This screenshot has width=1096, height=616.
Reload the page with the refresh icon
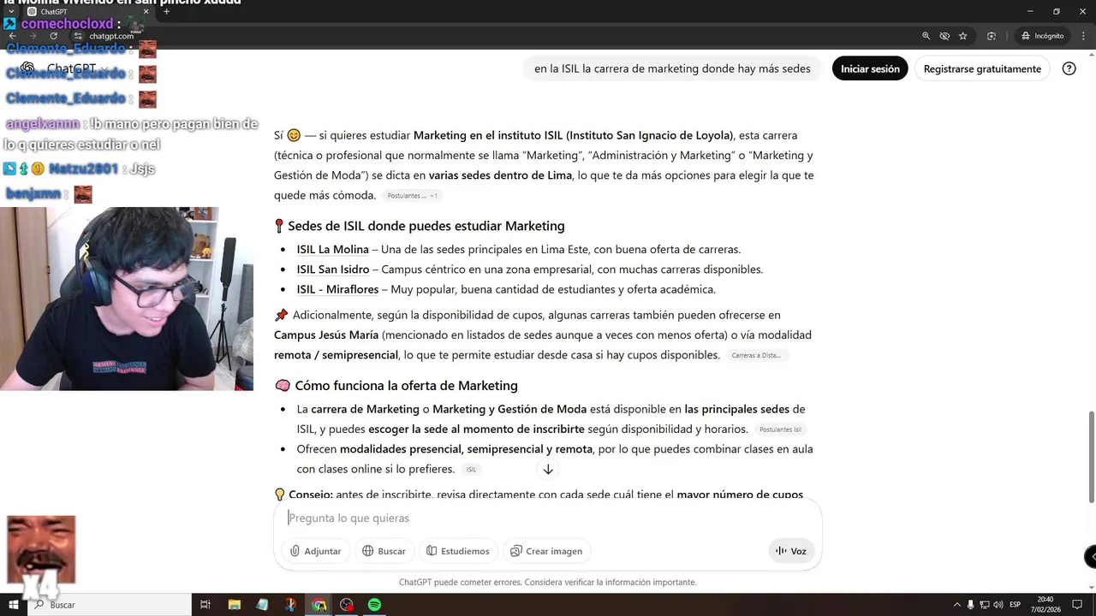coord(54,36)
